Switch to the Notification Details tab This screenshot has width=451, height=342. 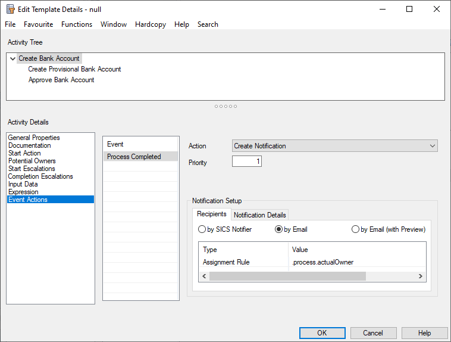259,215
